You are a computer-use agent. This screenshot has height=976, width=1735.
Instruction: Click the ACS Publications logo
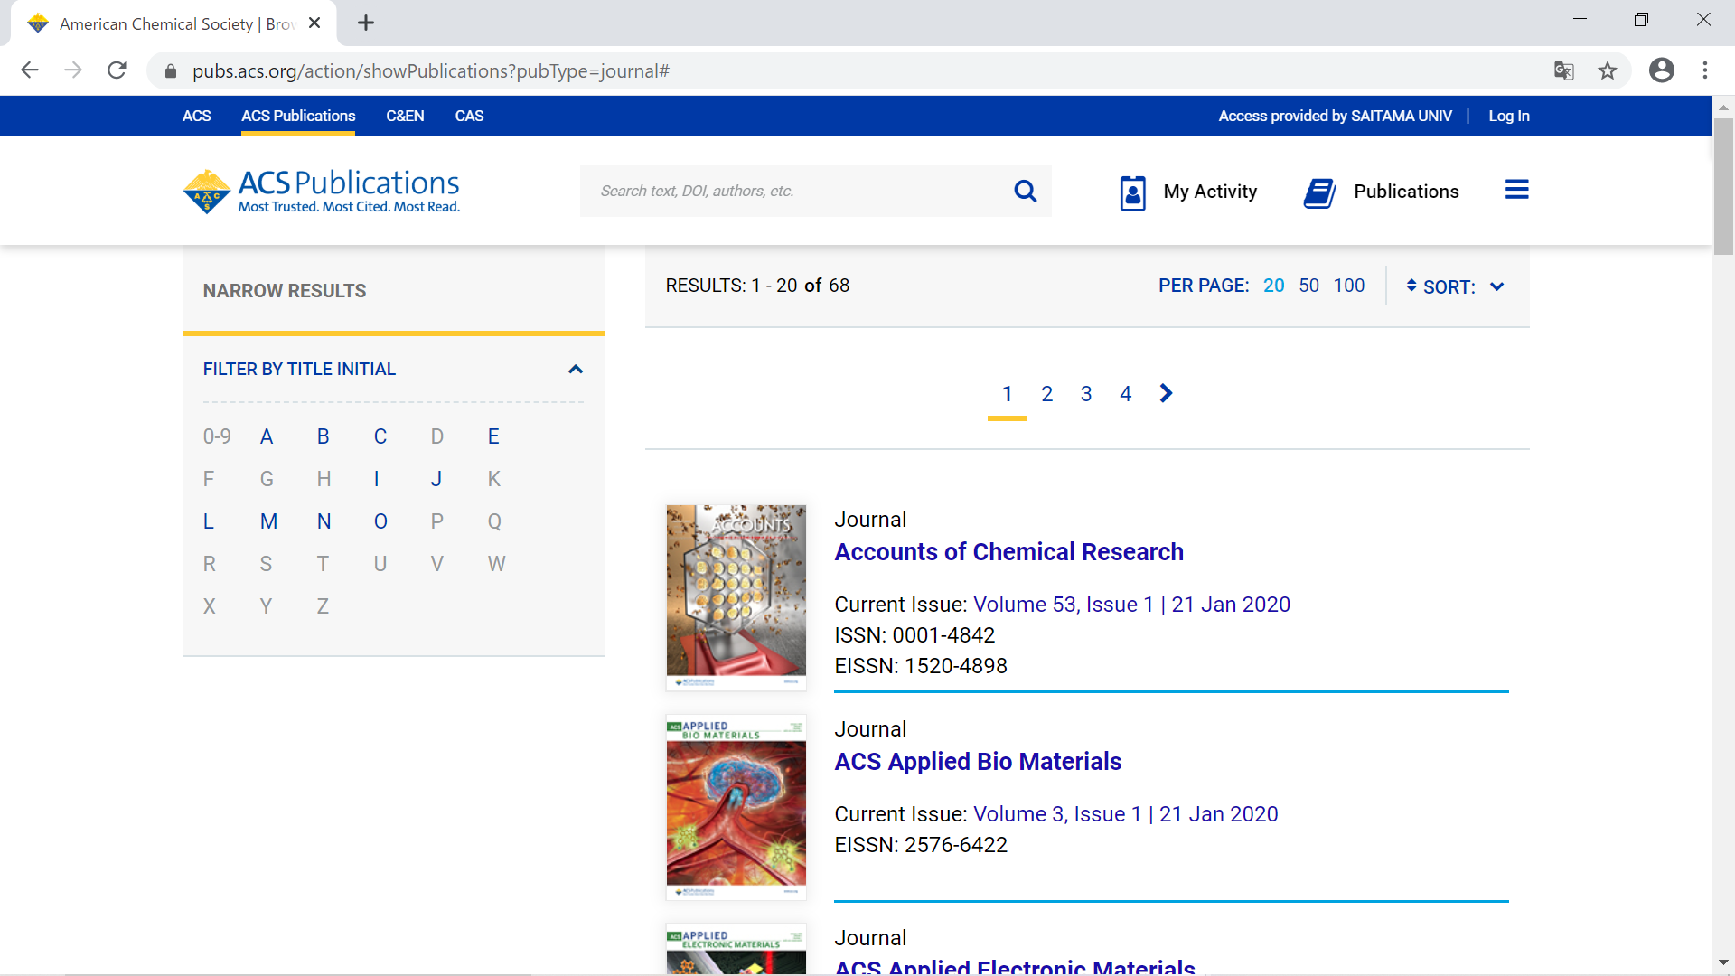click(x=322, y=191)
